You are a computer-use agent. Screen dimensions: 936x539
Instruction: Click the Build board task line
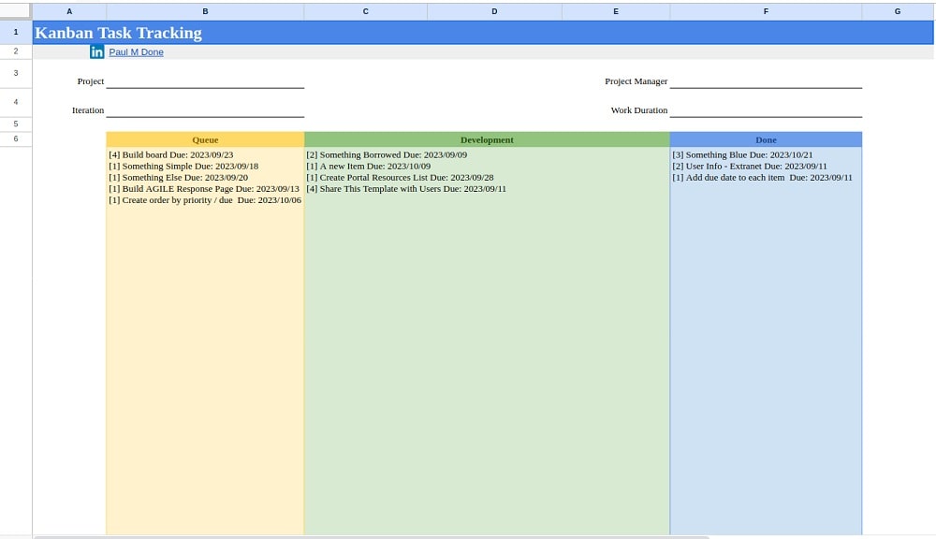coord(170,154)
